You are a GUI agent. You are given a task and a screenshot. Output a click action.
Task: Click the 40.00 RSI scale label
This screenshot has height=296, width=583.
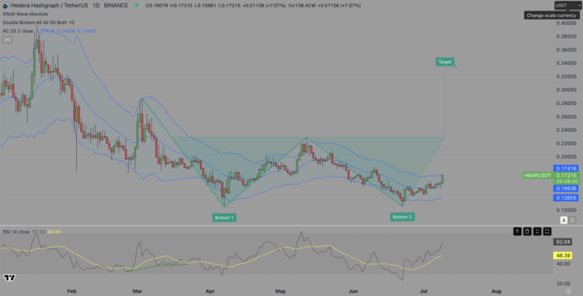point(563,264)
